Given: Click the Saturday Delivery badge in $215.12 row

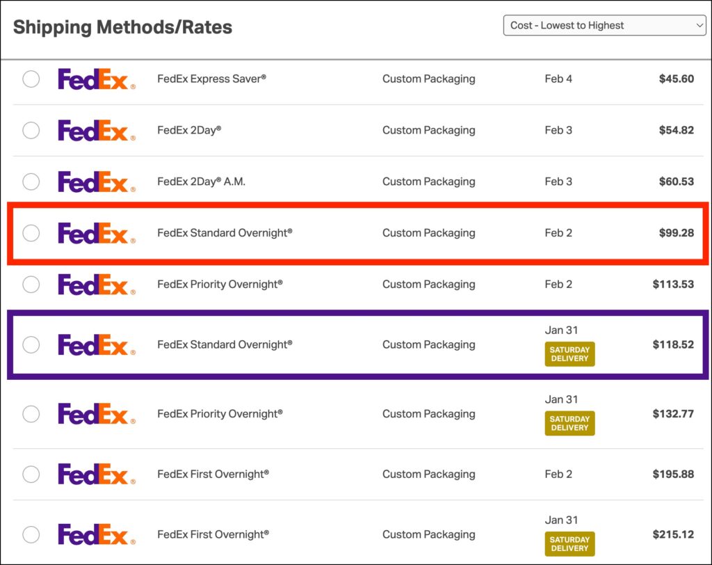Looking at the screenshot, I should (x=569, y=544).
